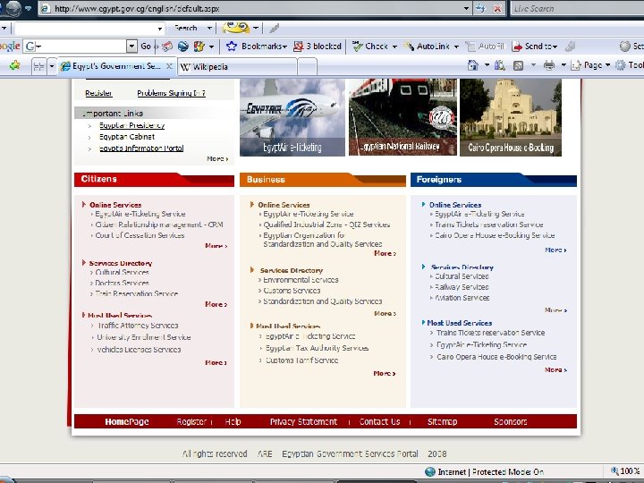Open the Customs Services business link
The width and height of the screenshot is (644, 483).
(x=292, y=291)
